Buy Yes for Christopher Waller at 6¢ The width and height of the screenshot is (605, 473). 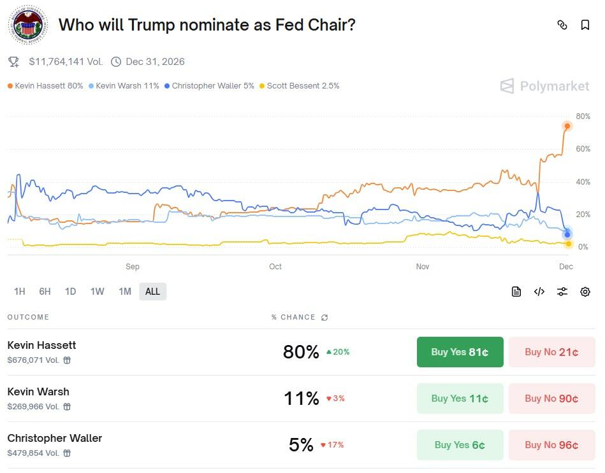point(460,445)
